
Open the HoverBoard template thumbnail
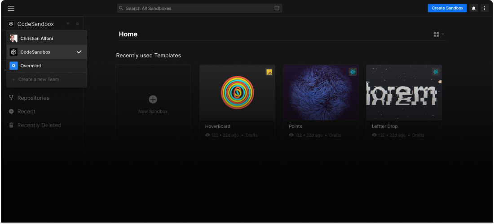click(x=237, y=93)
